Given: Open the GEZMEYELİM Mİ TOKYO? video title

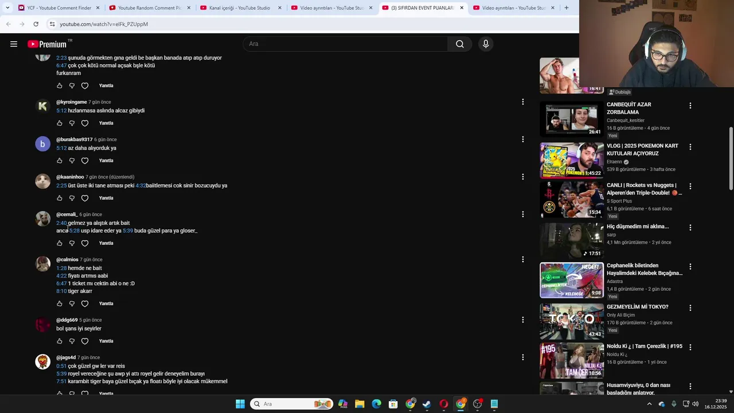Looking at the screenshot, I should coord(638,307).
